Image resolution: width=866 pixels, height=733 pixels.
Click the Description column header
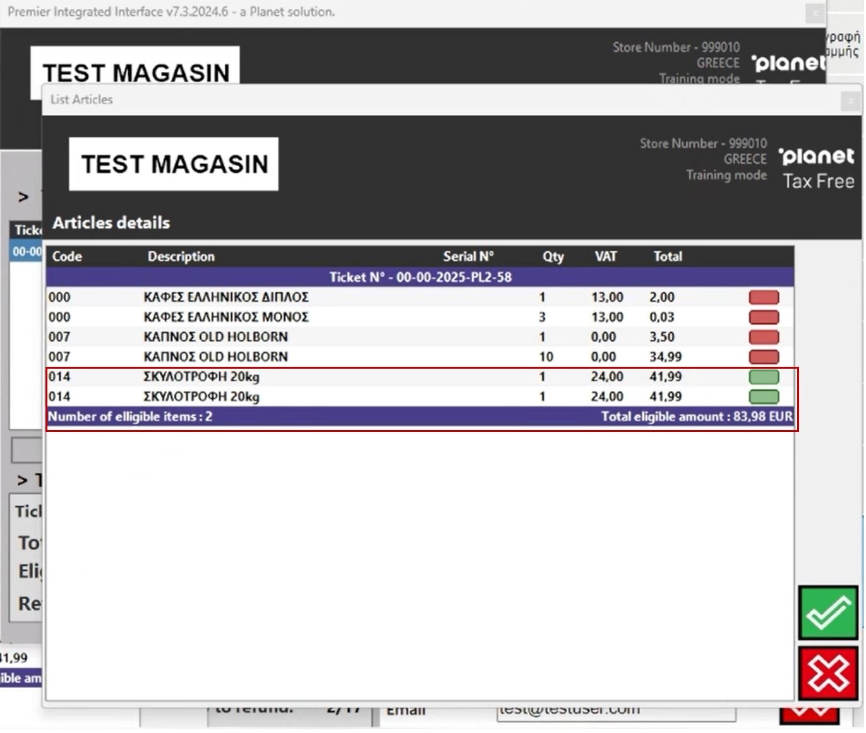coord(181,256)
